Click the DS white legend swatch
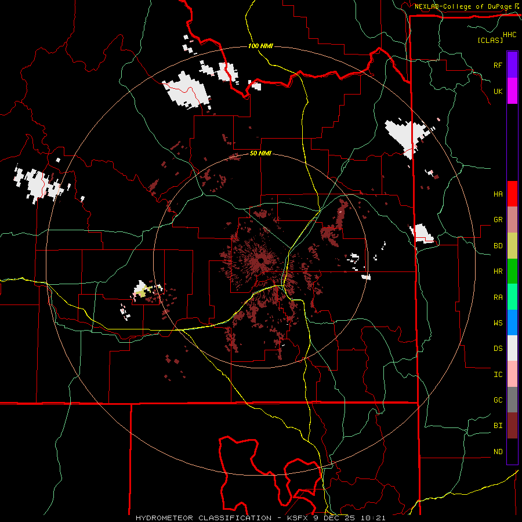Screen dimensions: 522x522 512,348
